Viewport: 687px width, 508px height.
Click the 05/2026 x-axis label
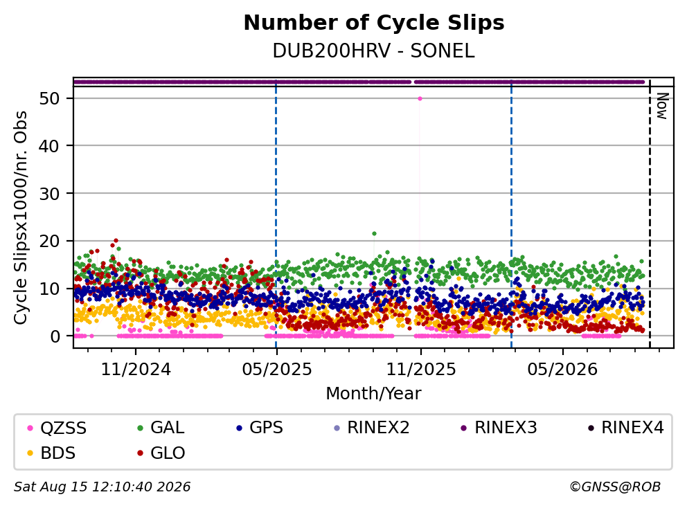click(562, 370)
